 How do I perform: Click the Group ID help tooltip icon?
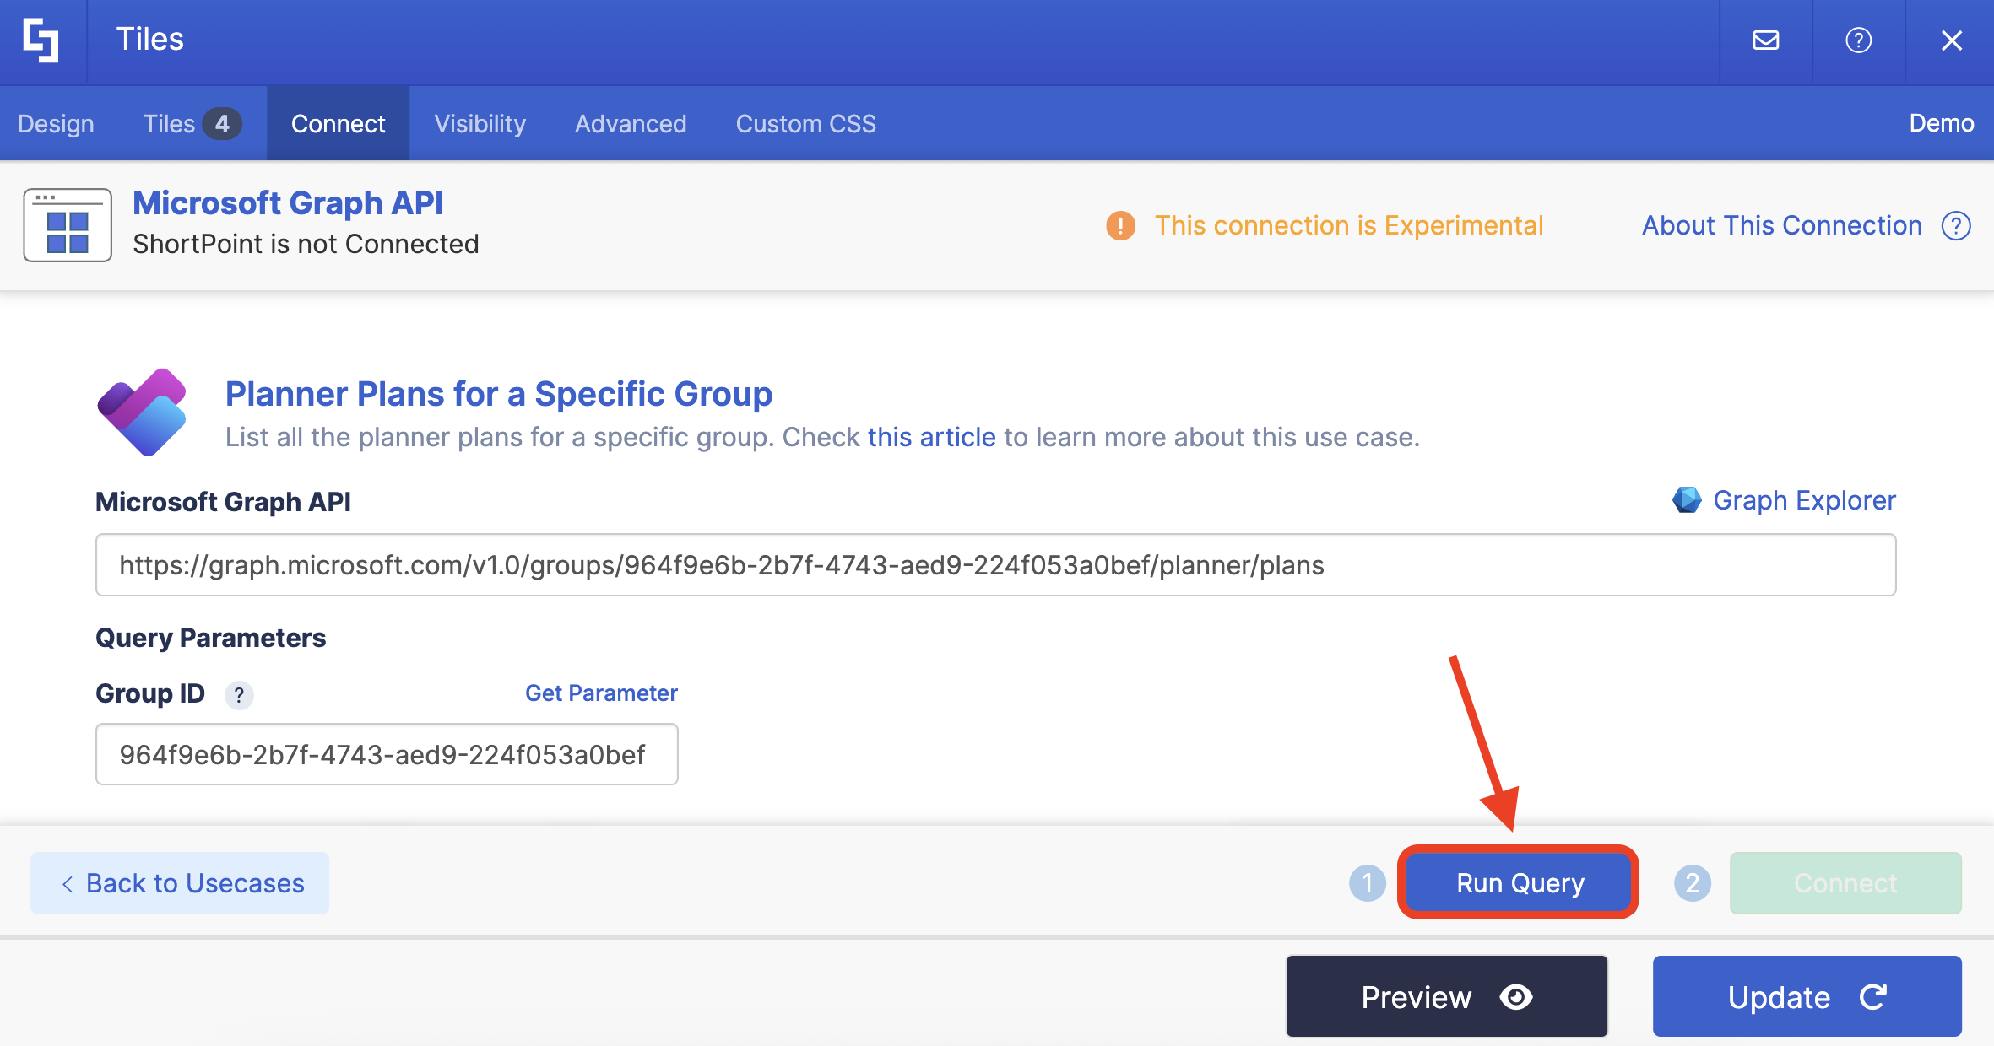point(239,694)
